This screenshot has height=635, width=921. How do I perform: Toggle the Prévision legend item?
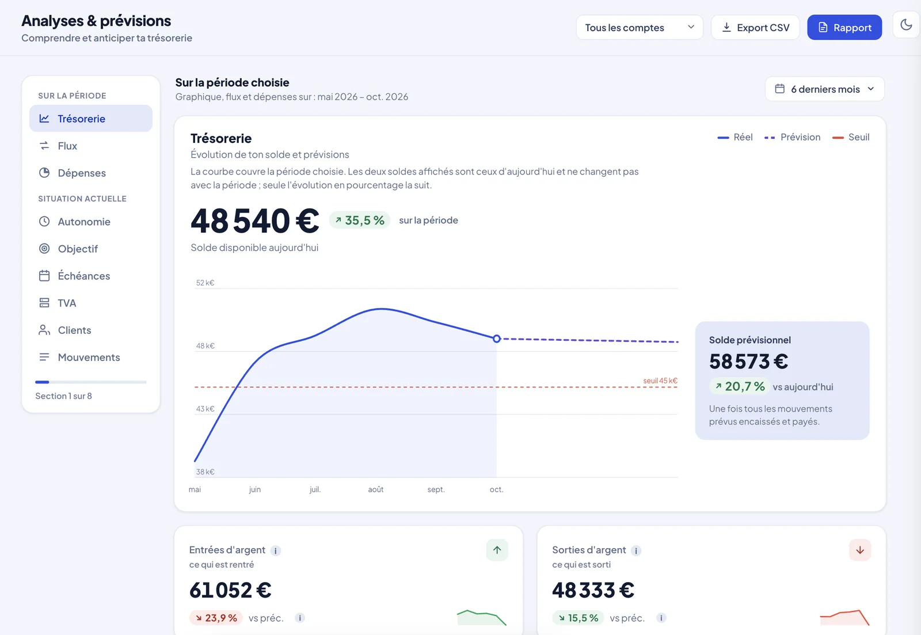792,137
